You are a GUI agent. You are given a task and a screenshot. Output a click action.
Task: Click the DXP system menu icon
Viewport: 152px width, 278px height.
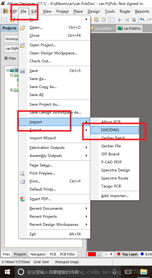[6, 11]
